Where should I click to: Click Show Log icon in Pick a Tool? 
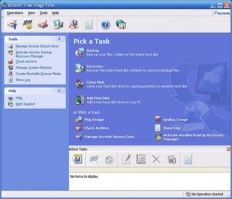point(158,128)
